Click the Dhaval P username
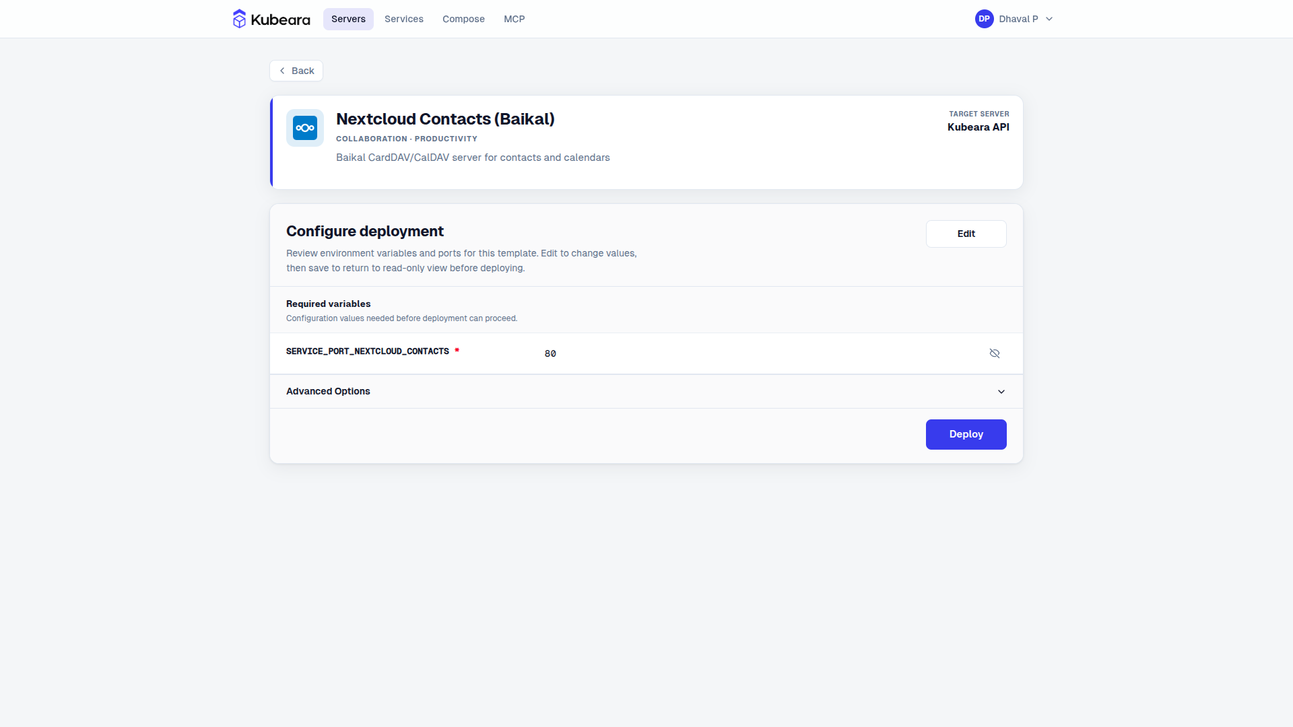The width and height of the screenshot is (1293, 727). click(x=1018, y=19)
